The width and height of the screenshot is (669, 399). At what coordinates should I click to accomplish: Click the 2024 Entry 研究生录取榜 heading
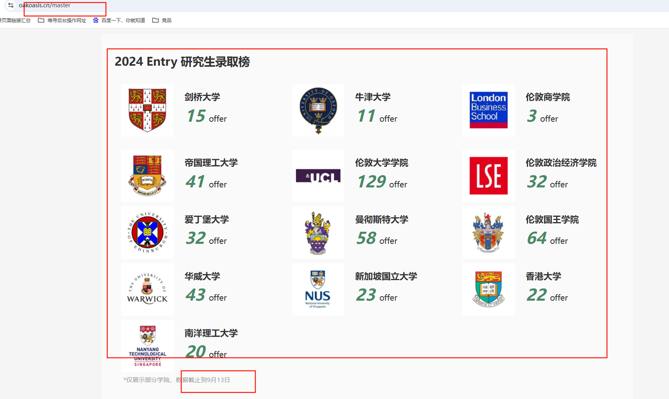pos(182,62)
